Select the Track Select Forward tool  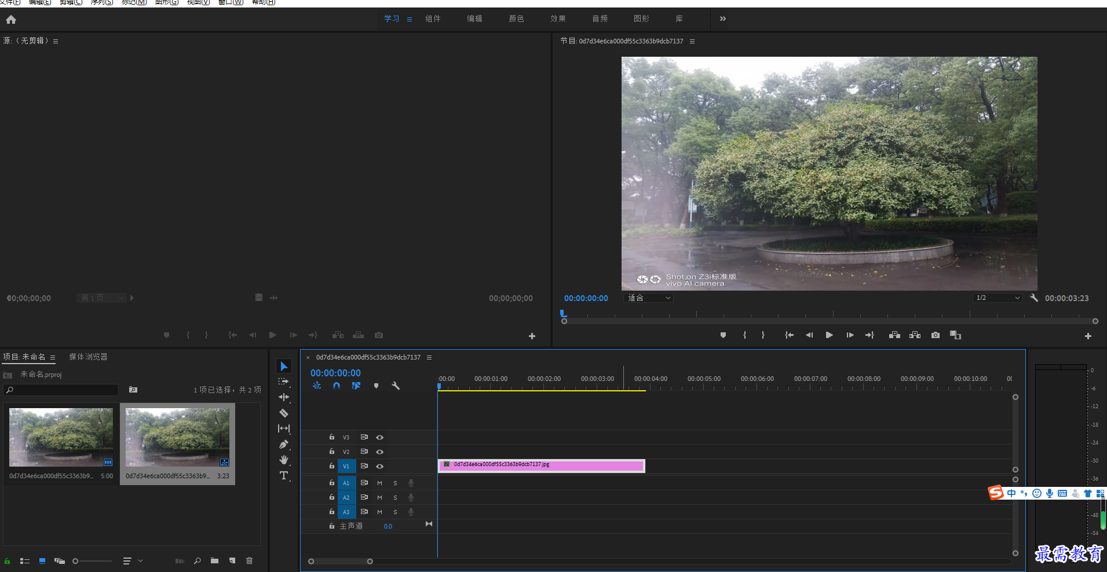tap(284, 382)
